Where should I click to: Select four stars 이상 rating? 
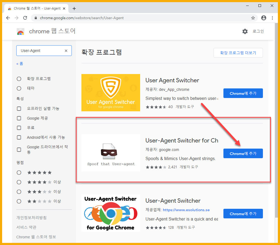(19, 182)
